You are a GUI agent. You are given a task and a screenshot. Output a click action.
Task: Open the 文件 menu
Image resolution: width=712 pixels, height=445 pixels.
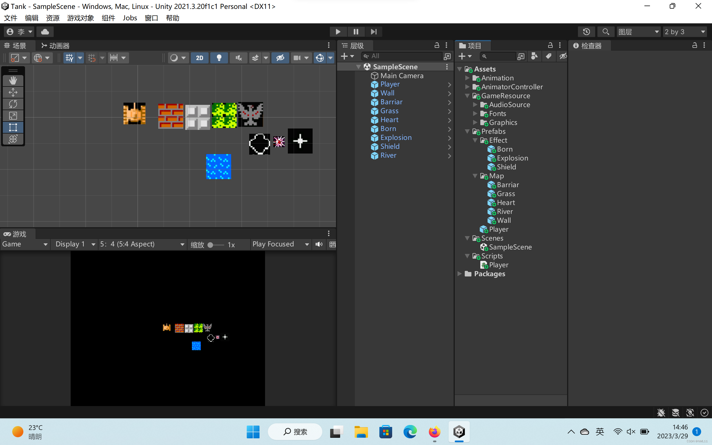[x=11, y=18]
